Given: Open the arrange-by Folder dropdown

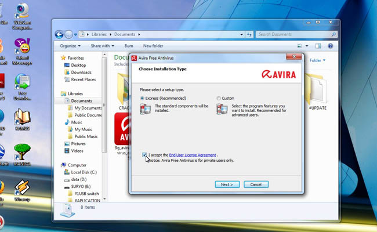Looking at the screenshot, I should pyautogui.click(x=317, y=60).
